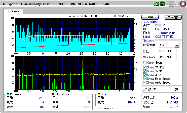The image size is (187, 113).
Task: Click the cyan PI Errors legend square
Action: tap(8, 94)
